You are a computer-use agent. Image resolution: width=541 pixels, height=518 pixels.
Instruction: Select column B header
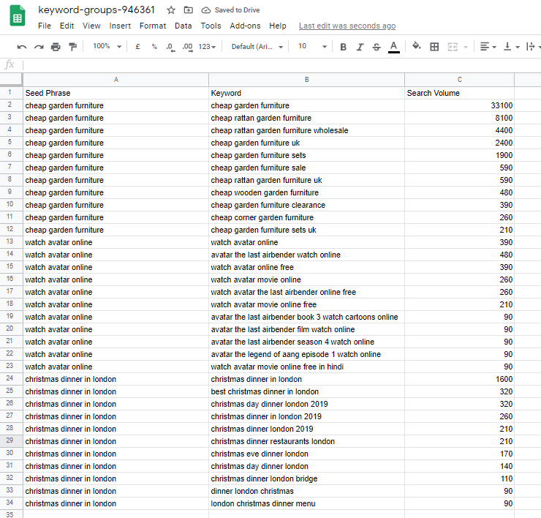pyautogui.click(x=307, y=80)
